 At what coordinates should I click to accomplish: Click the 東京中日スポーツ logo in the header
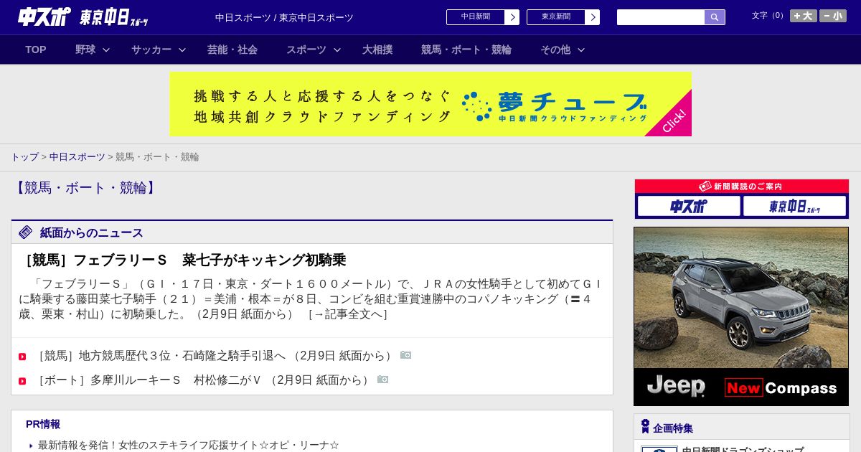point(114,17)
